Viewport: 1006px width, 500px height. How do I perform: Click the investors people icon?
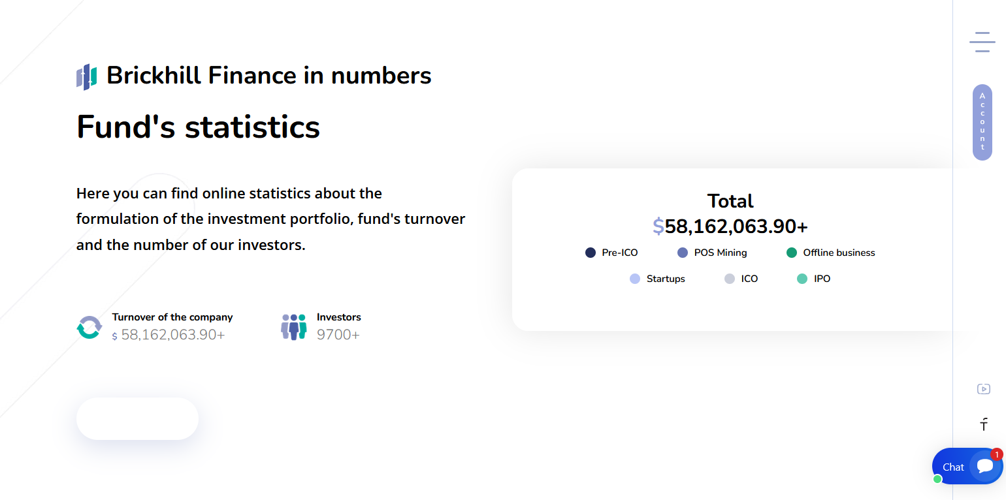coord(294,327)
